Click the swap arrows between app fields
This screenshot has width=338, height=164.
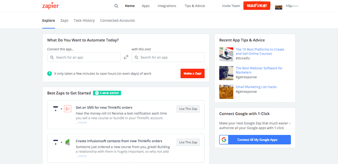click(126, 57)
